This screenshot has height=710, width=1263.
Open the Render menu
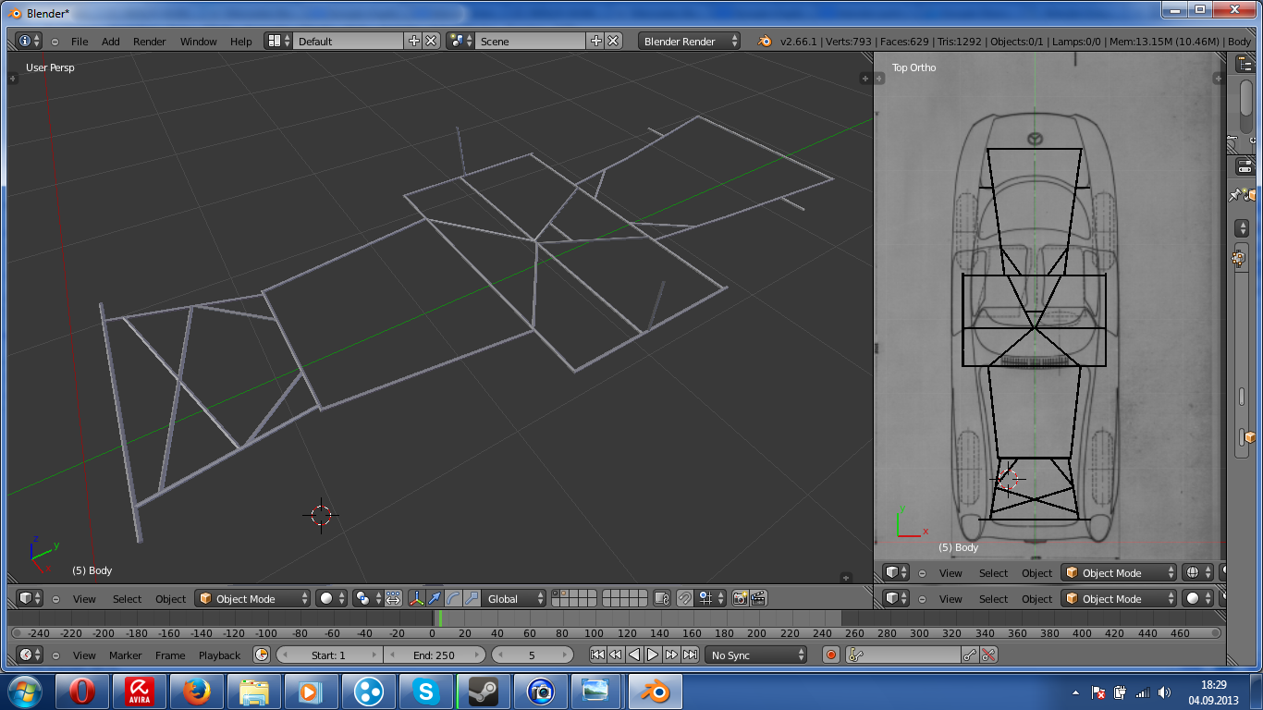(x=150, y=42)
